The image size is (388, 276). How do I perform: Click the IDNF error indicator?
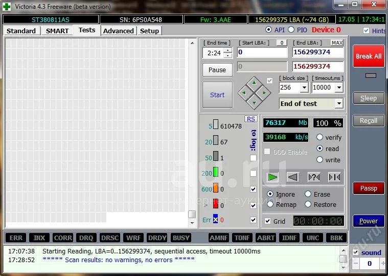(289, 238)
